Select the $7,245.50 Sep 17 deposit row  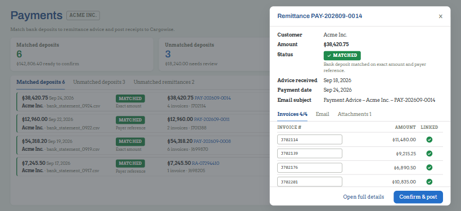pos(143,167)
